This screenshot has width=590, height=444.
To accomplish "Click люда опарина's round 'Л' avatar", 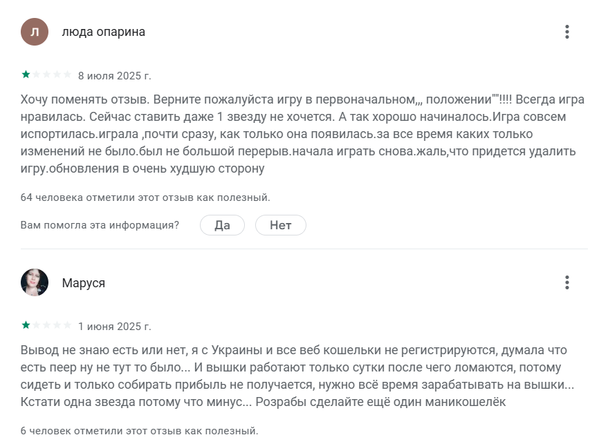I will click(35, 32).
